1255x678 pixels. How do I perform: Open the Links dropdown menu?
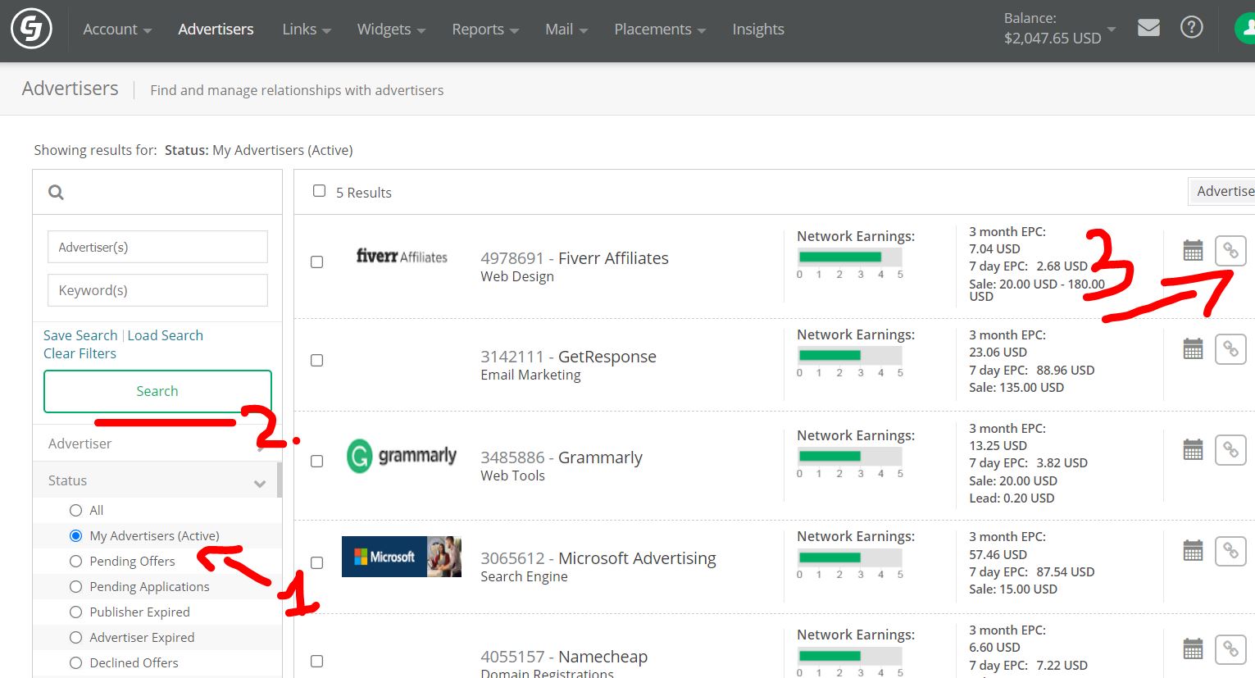pyautogui.click(x=307, y=30)
